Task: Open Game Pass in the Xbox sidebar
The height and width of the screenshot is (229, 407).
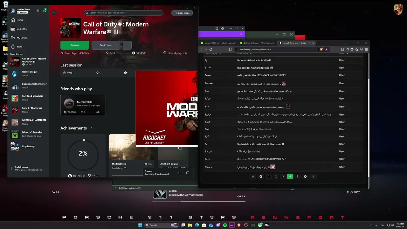Action: (x=28, y=29)
